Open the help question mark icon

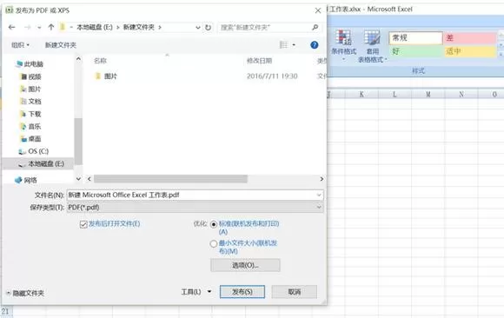coord(315,45)
